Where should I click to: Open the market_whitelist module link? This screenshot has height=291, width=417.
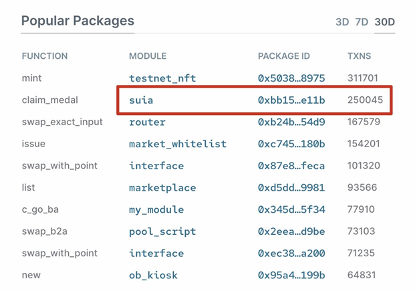178,144
